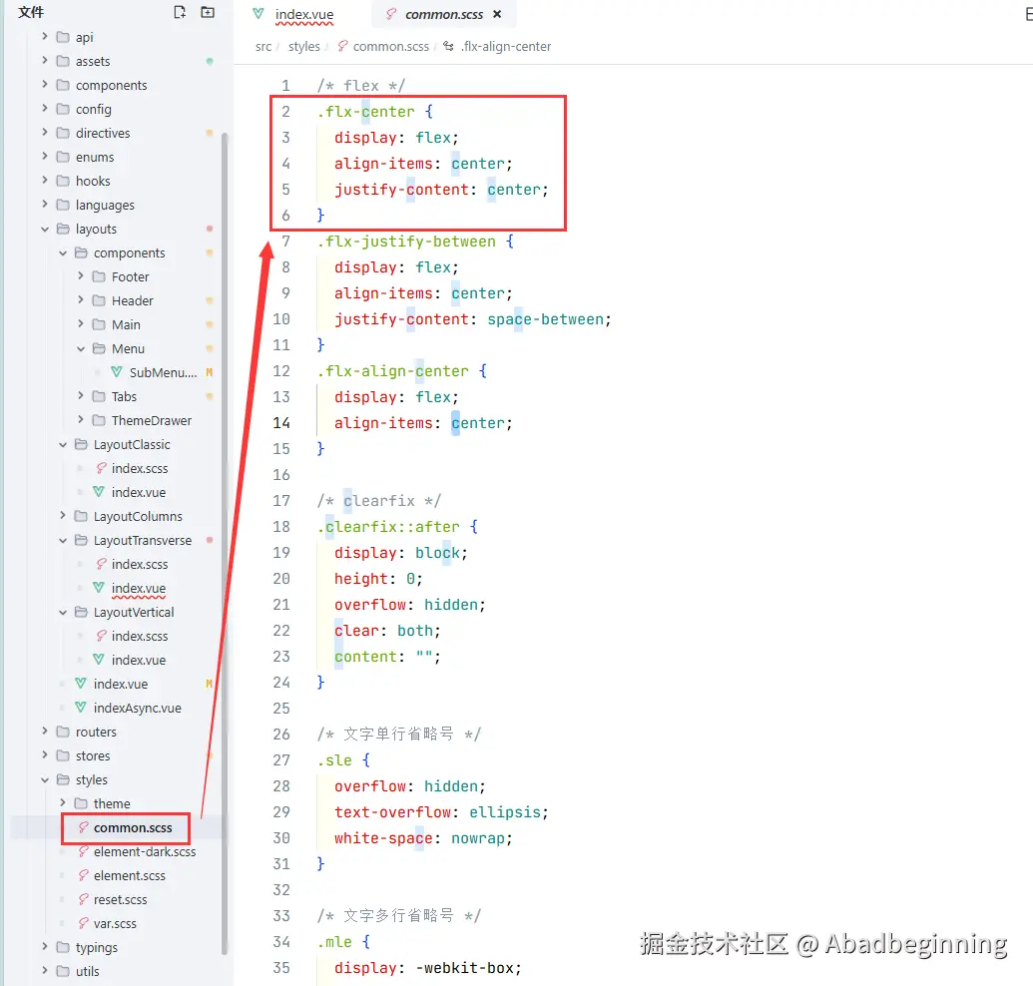Expand the directives folder chevron

45,133
